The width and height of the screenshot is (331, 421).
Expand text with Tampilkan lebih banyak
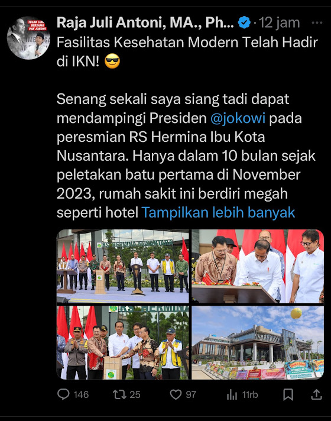218,212
